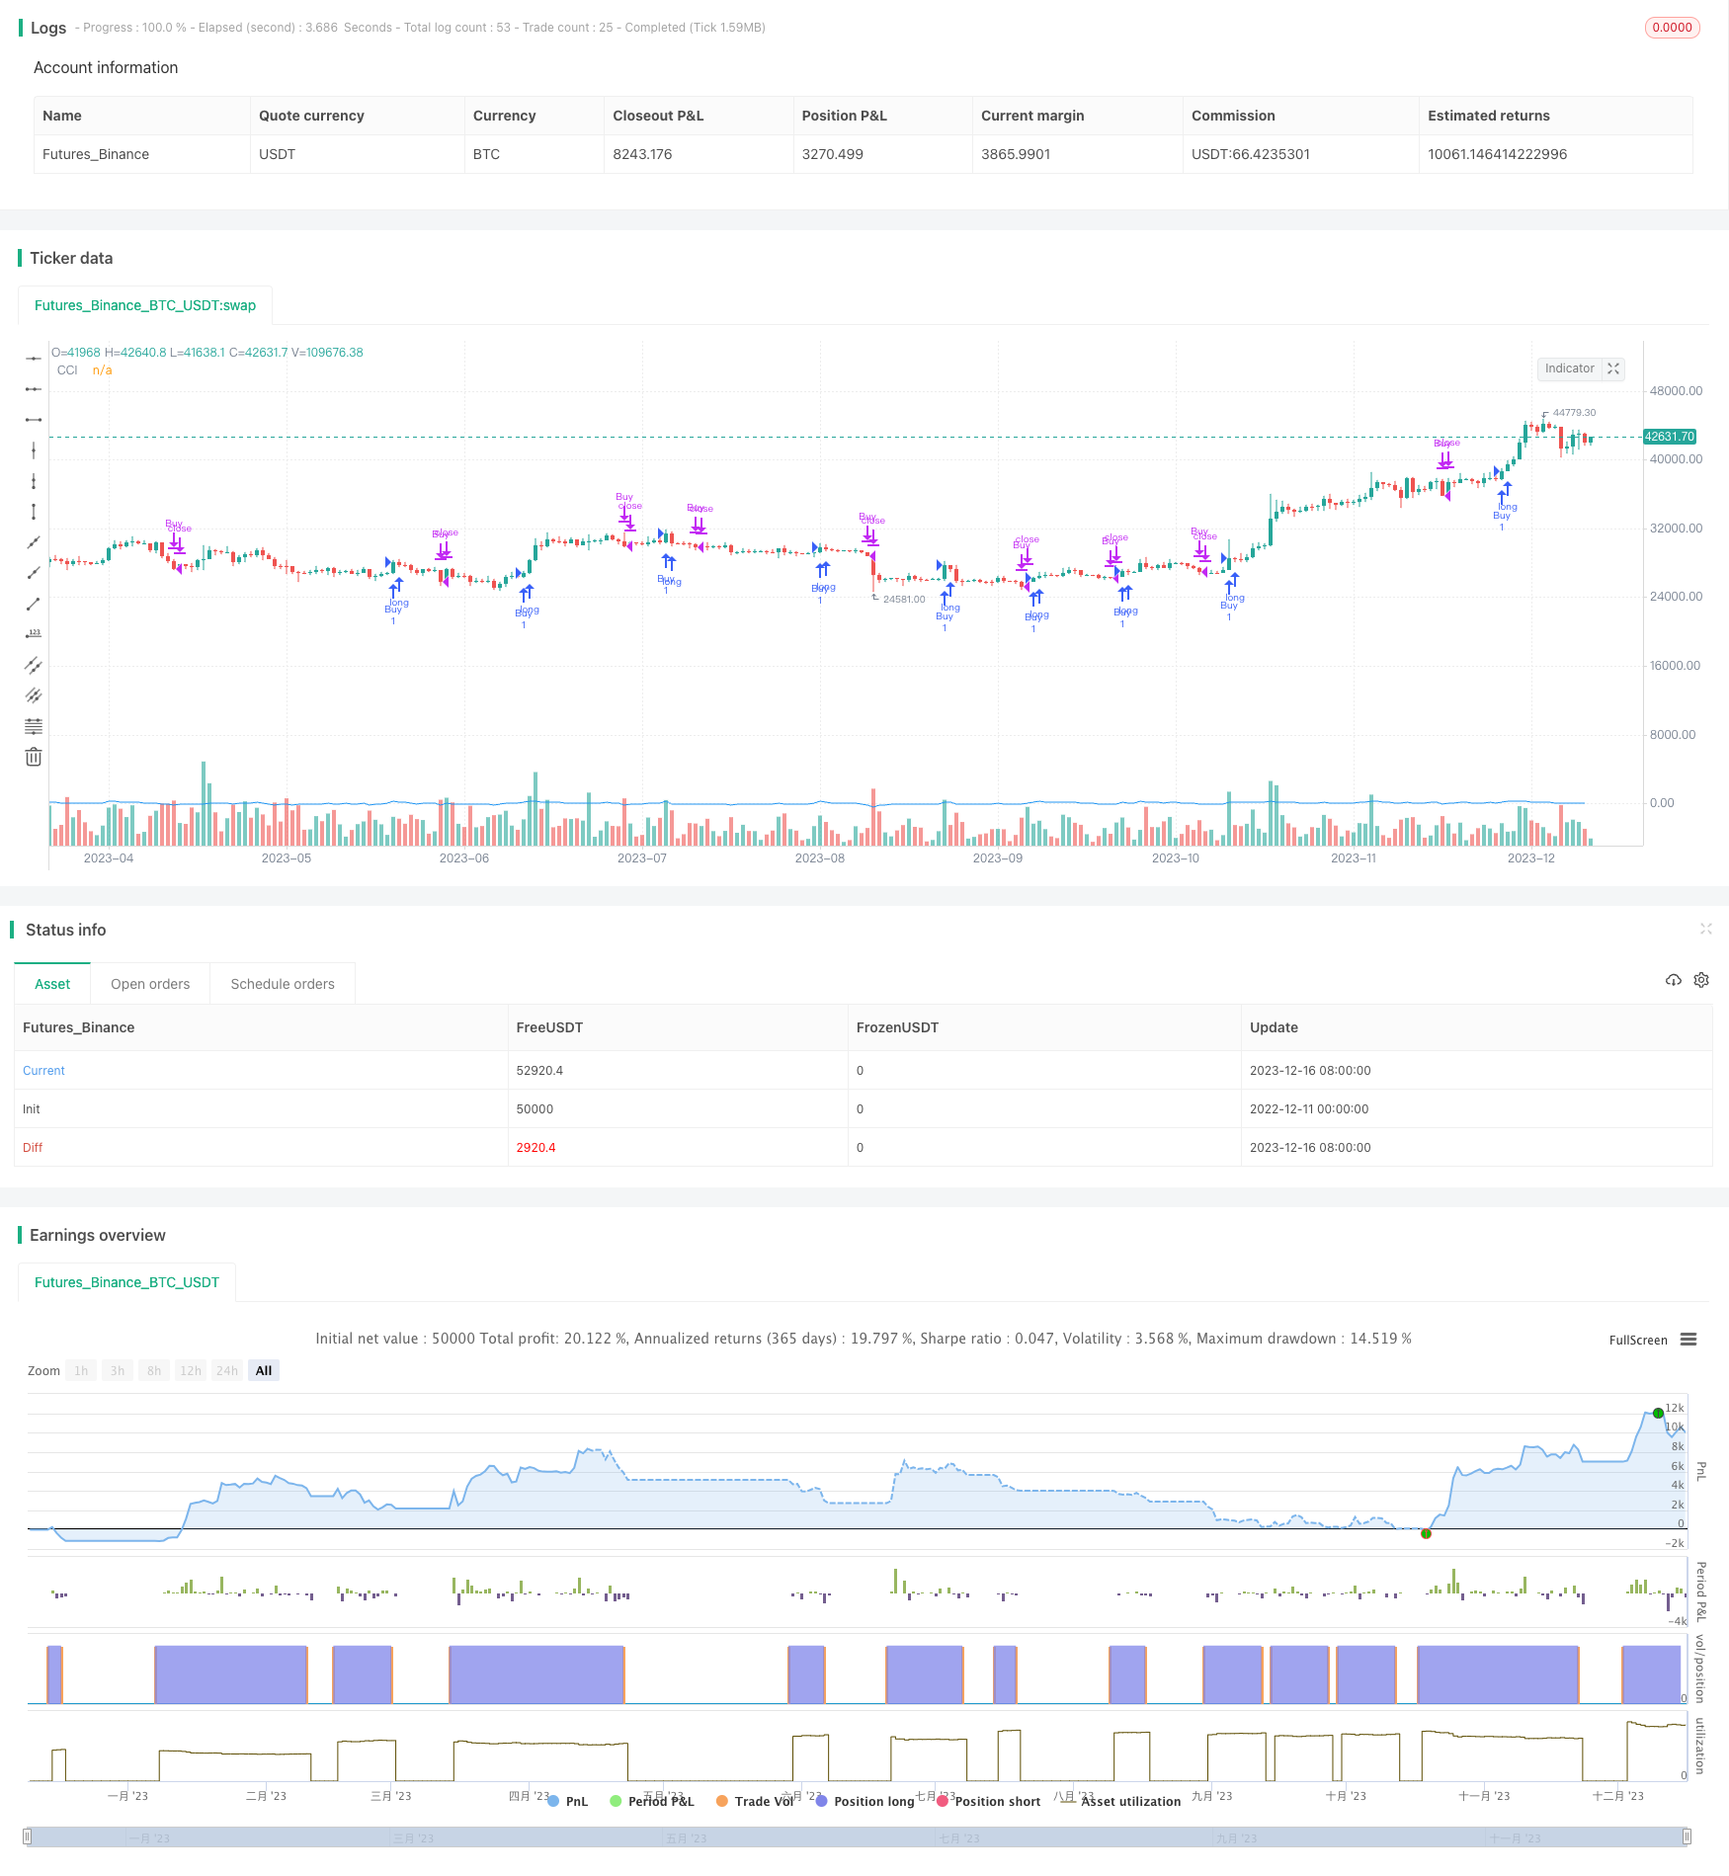Click the 24581.00 low price annotation

(x=904, y=600)
